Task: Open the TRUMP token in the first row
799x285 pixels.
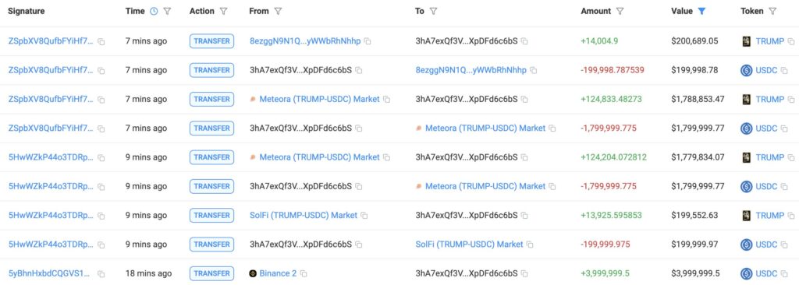Action: click(770, 41)
